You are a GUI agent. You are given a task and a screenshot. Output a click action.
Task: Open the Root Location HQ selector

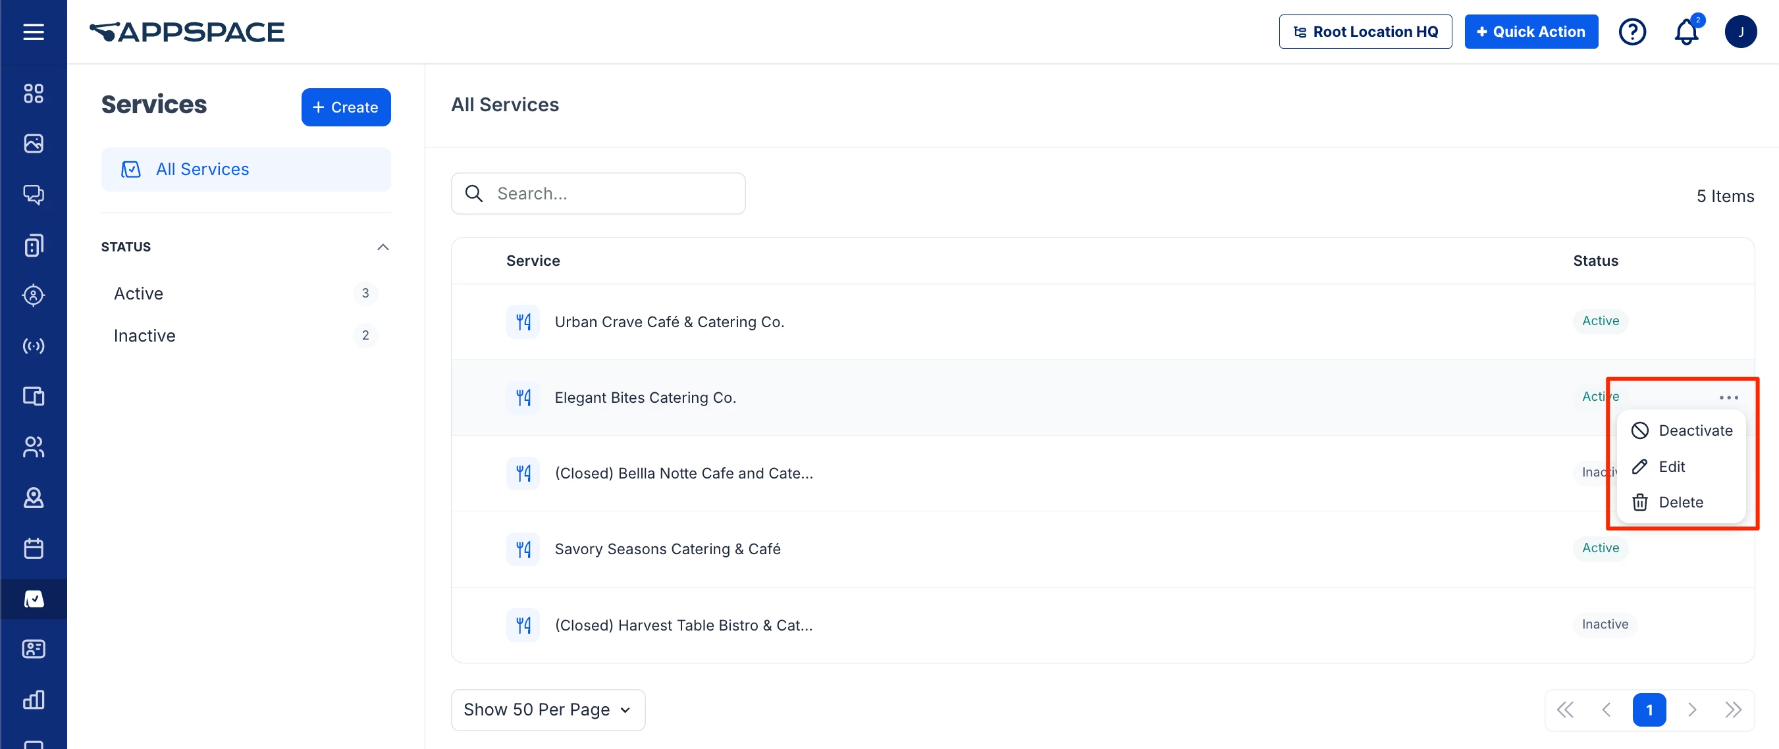pyautogui.click(x=1365, y=32)
